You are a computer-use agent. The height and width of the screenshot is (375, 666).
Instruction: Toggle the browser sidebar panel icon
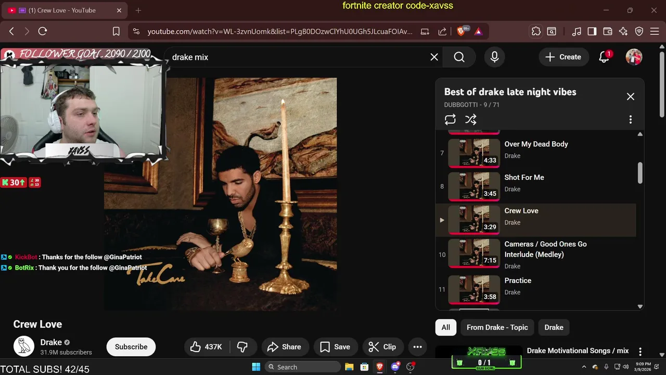click(592, 31)
